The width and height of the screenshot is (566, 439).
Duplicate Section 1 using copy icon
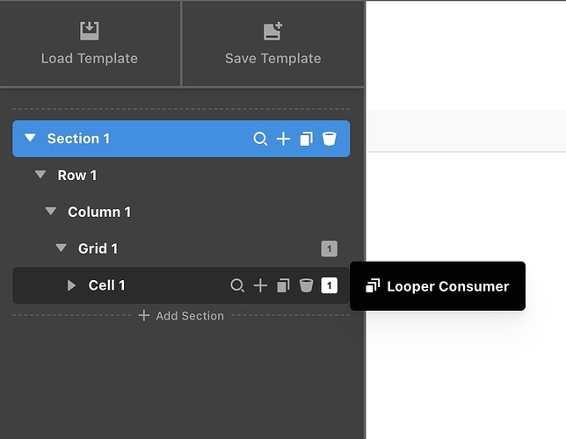[x=306, y=139]
